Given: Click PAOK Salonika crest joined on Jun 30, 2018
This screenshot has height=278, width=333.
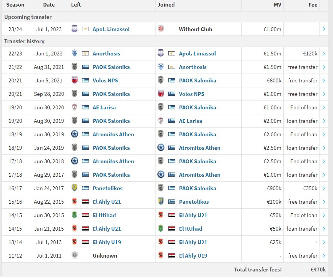Looking at the screenshot, I should [161, 161].
